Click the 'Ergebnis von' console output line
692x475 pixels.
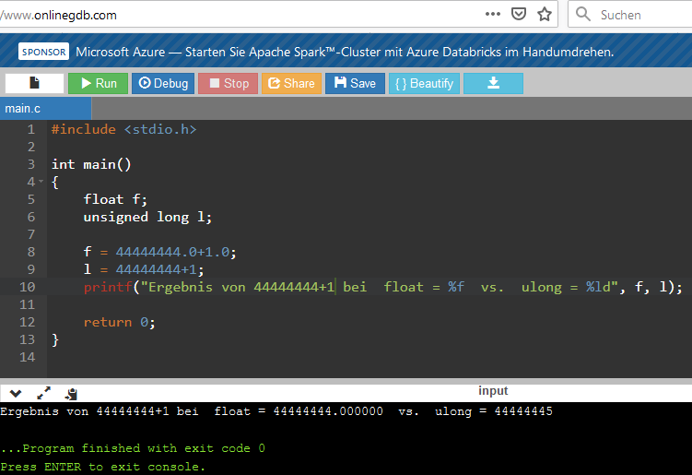(x=276, y=411)
